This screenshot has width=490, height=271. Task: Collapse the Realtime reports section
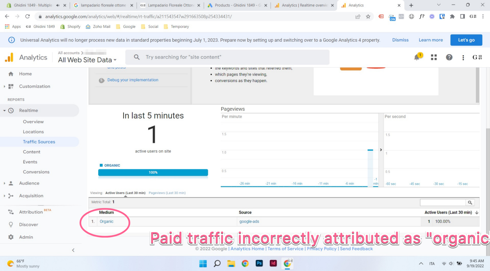click(x=4, y=110)
